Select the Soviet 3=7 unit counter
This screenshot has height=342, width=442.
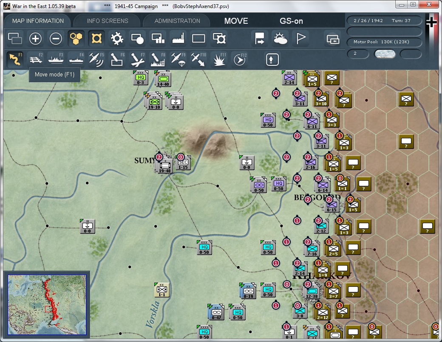click(x=333, y=291)
